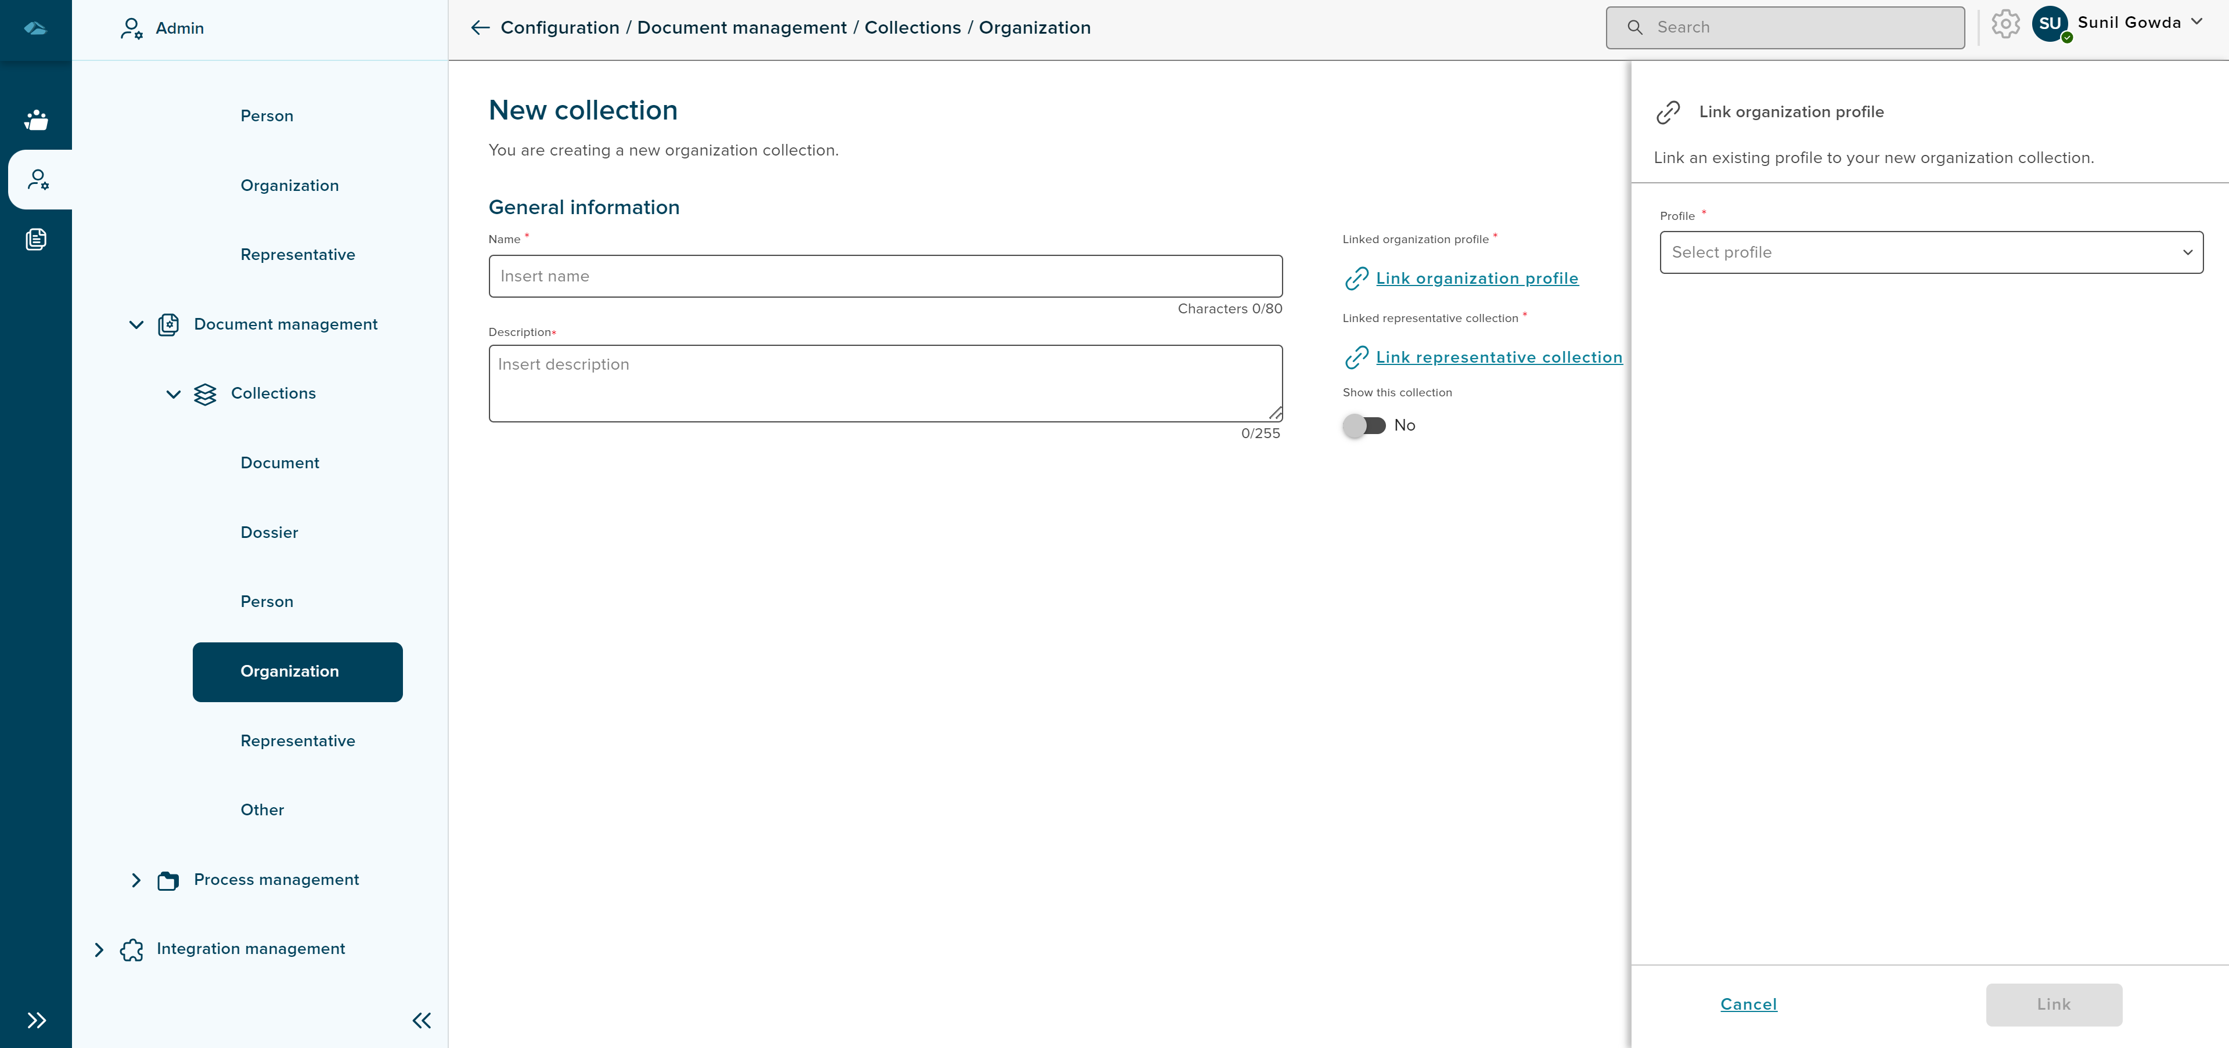2229x1048 pixels.
Task: Collapse navigation panel with double-left arrows
Action: pyautogui.click(x=422, y=1020)
